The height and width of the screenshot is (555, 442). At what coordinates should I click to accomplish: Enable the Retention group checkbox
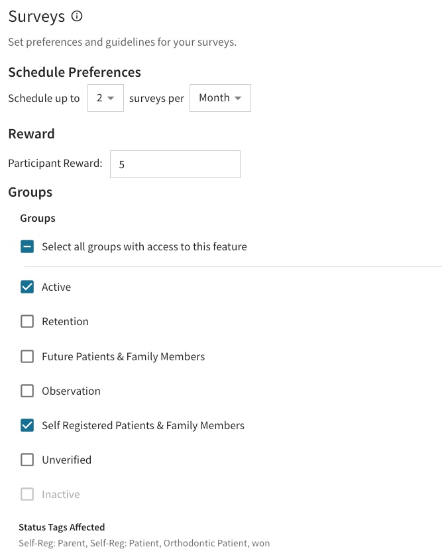tap(27, 321)
